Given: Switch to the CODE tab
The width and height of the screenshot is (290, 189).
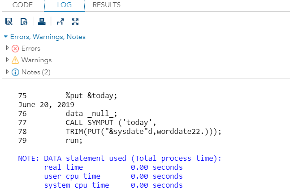Looking at the screenshot, I should click(x=22, y=5).
